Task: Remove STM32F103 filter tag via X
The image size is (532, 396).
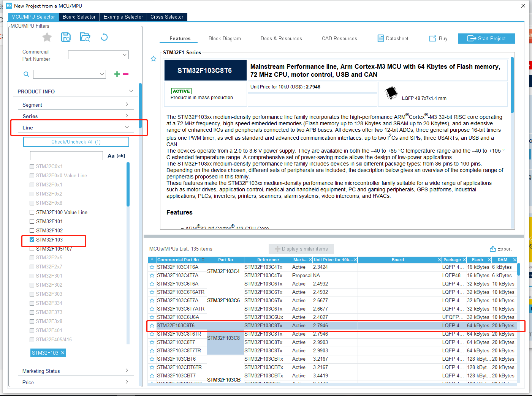Action: tap(63, 353)
